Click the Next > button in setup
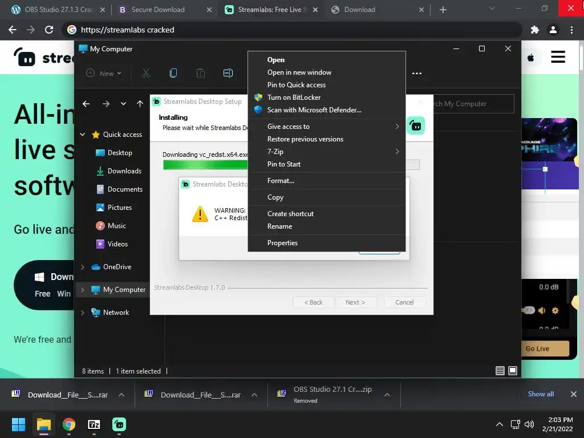Screen dimensions: 584x438 [355, 302]
